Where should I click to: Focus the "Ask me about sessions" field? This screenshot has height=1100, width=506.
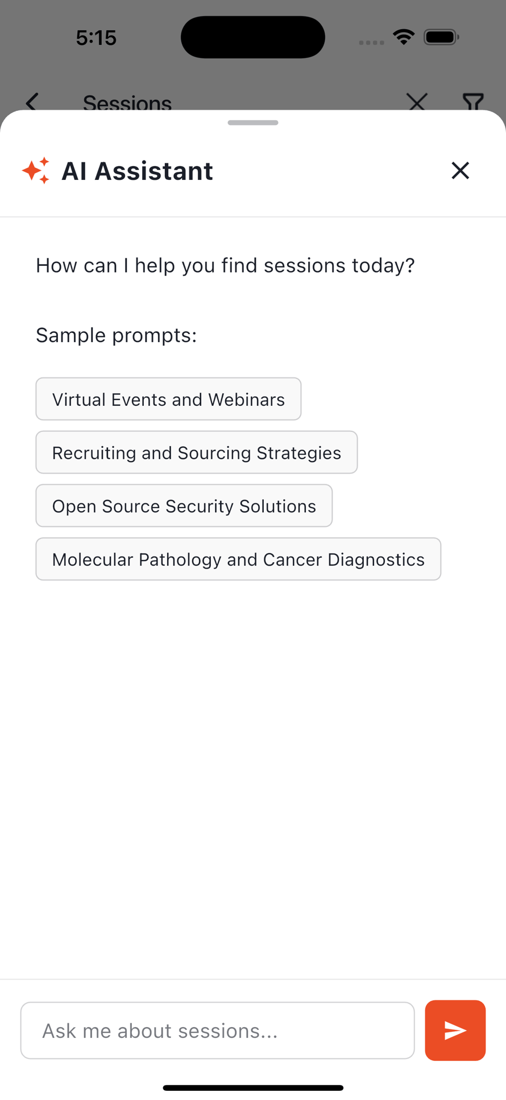217,1031
